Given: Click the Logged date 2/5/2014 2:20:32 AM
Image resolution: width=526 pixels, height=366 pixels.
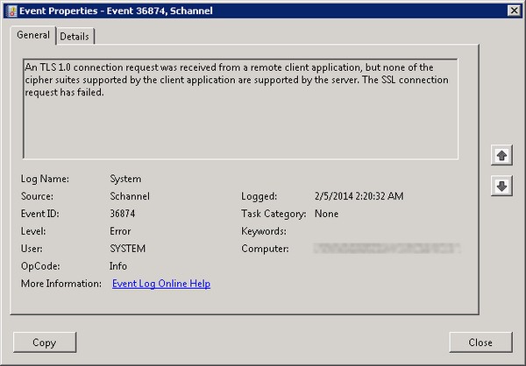Looking at the screenshot, I should pyautogui.click(x=359, y=196).
